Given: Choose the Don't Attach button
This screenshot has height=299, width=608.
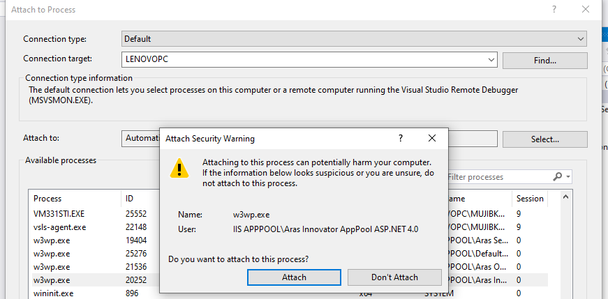Looking at the screenshot, I should (394, 277).
